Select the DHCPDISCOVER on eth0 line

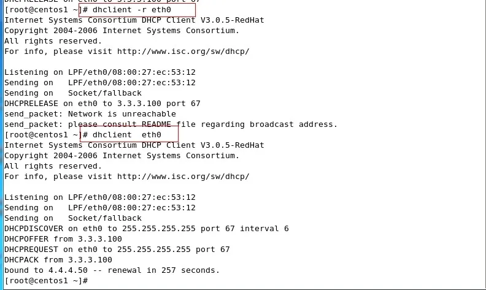tap(146, 229)
